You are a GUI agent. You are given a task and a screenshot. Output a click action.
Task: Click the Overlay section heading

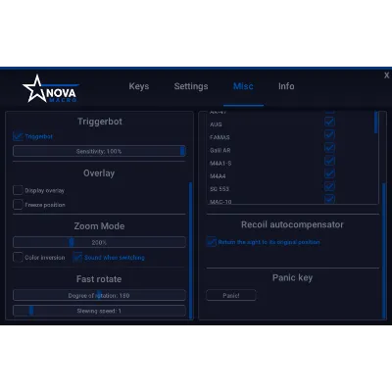[99, 173]
